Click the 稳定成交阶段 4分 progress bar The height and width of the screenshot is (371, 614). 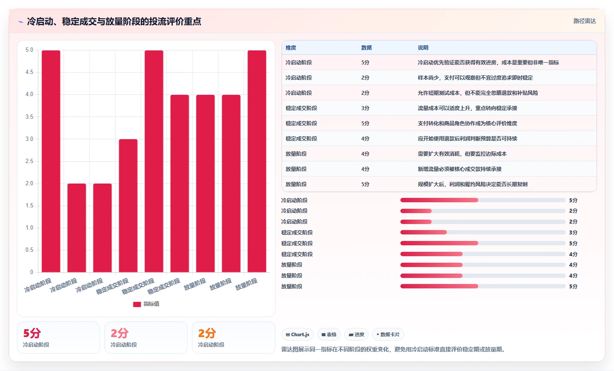click(483, 254)
